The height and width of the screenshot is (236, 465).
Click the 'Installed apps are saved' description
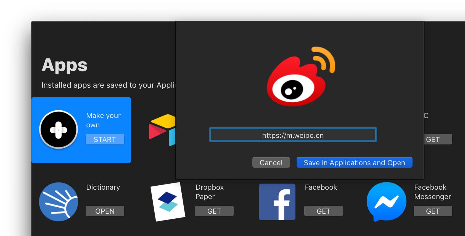pyautogui.click(x=109, y=85)
